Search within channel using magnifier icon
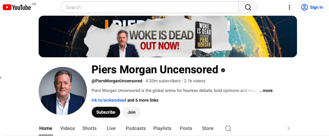 point(228,128)
